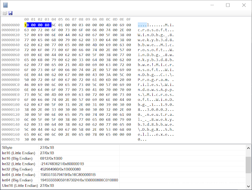Click row offset 00000170
The image size is (252, 190).
pos(11,139)
